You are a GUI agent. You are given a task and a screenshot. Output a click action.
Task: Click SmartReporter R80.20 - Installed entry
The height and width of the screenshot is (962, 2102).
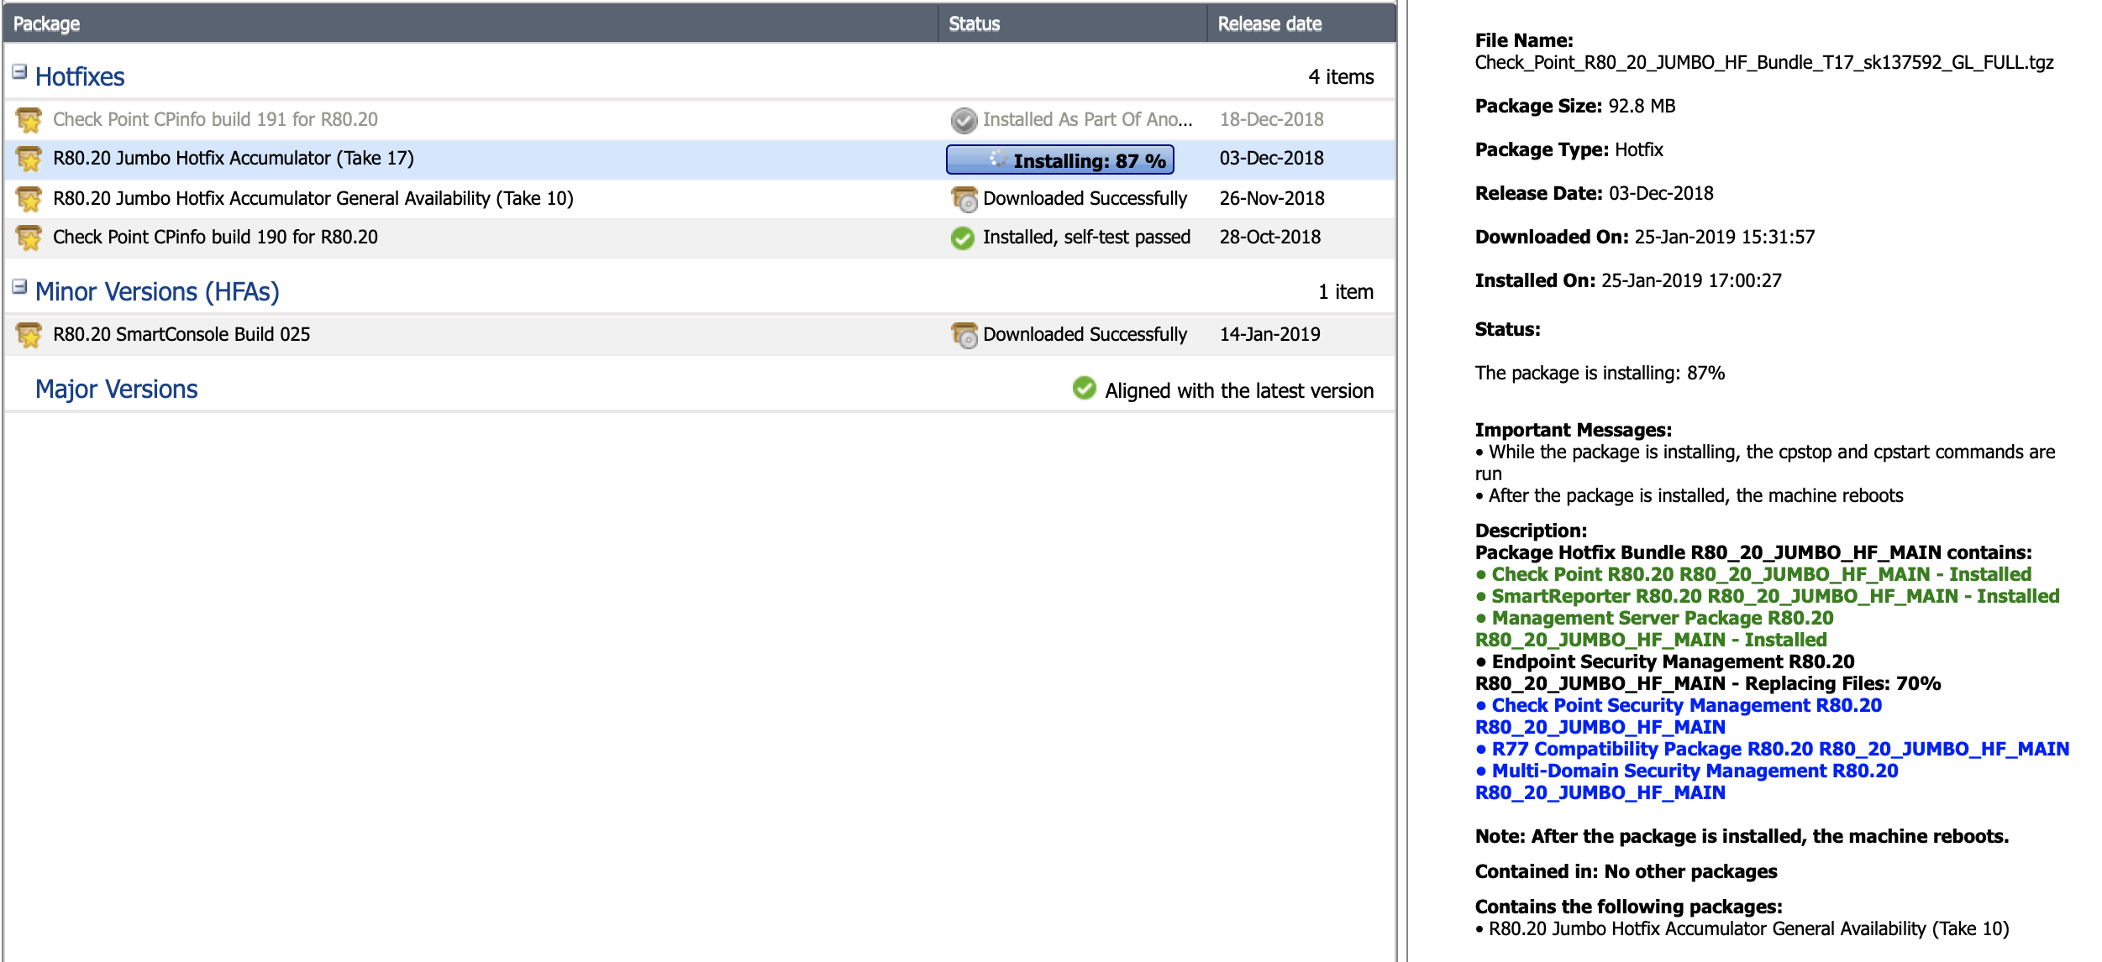1768,596
